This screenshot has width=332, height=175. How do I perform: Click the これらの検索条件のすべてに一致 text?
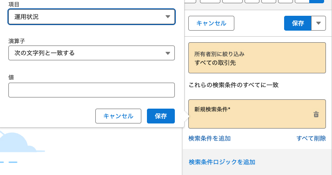[233, 85]
